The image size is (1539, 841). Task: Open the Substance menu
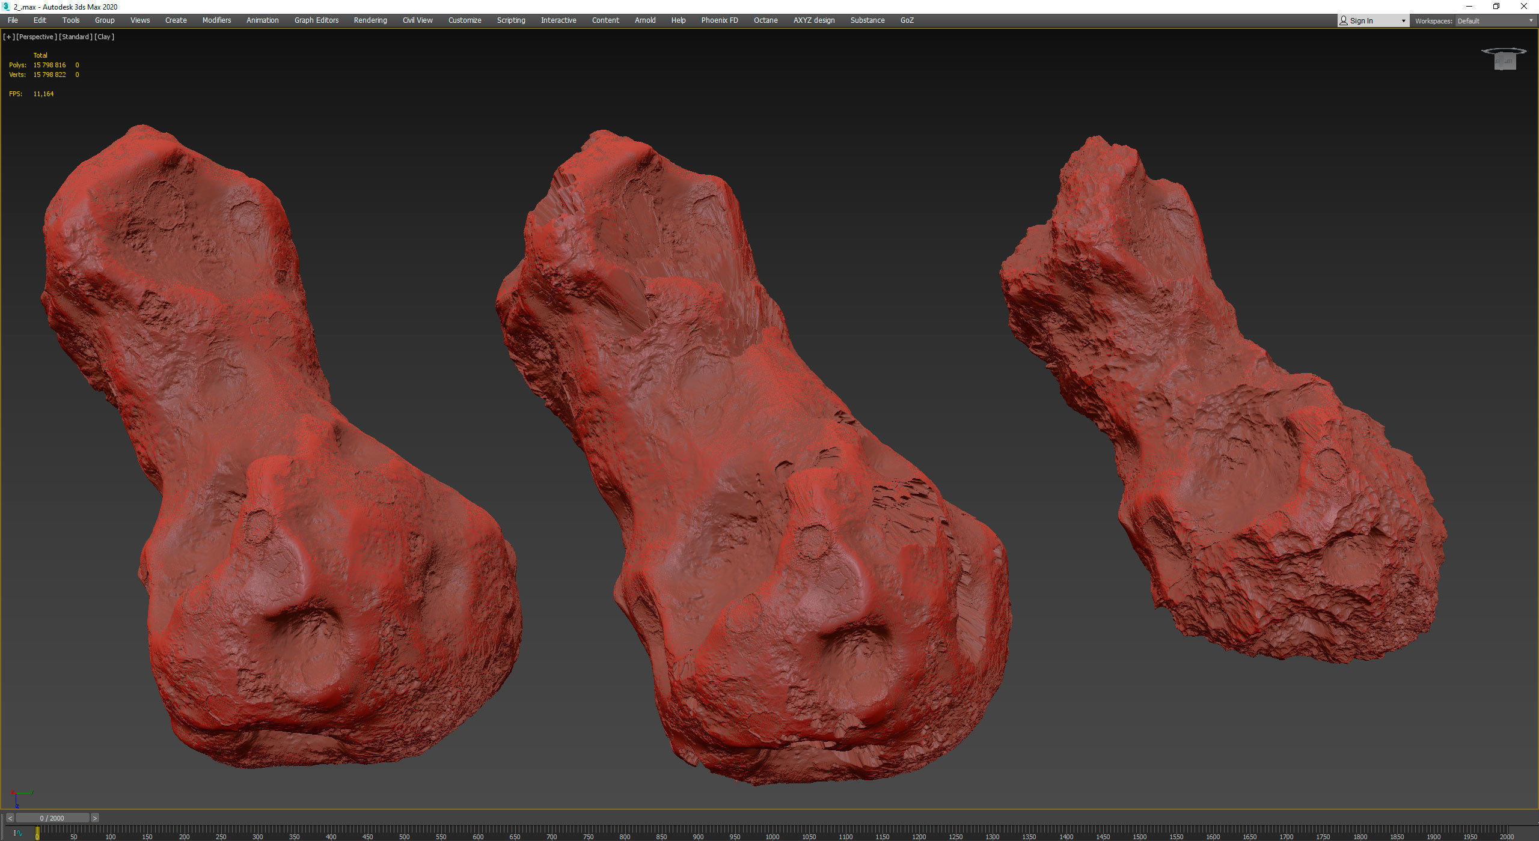[867, 20]
